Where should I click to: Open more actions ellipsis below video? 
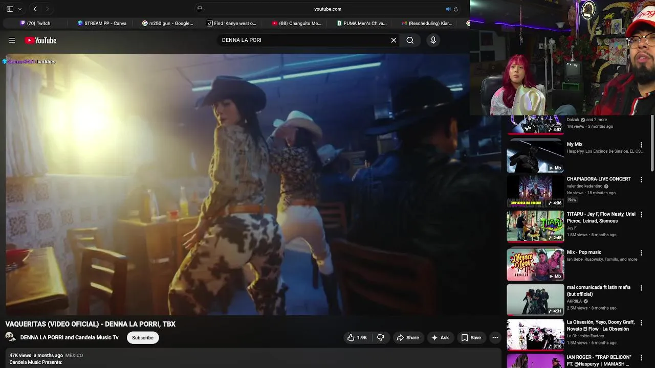(495, 338)
